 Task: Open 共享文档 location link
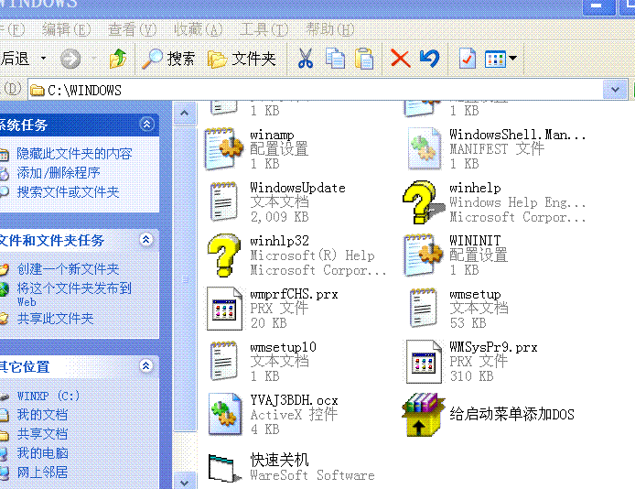click(x=42, y=434)
